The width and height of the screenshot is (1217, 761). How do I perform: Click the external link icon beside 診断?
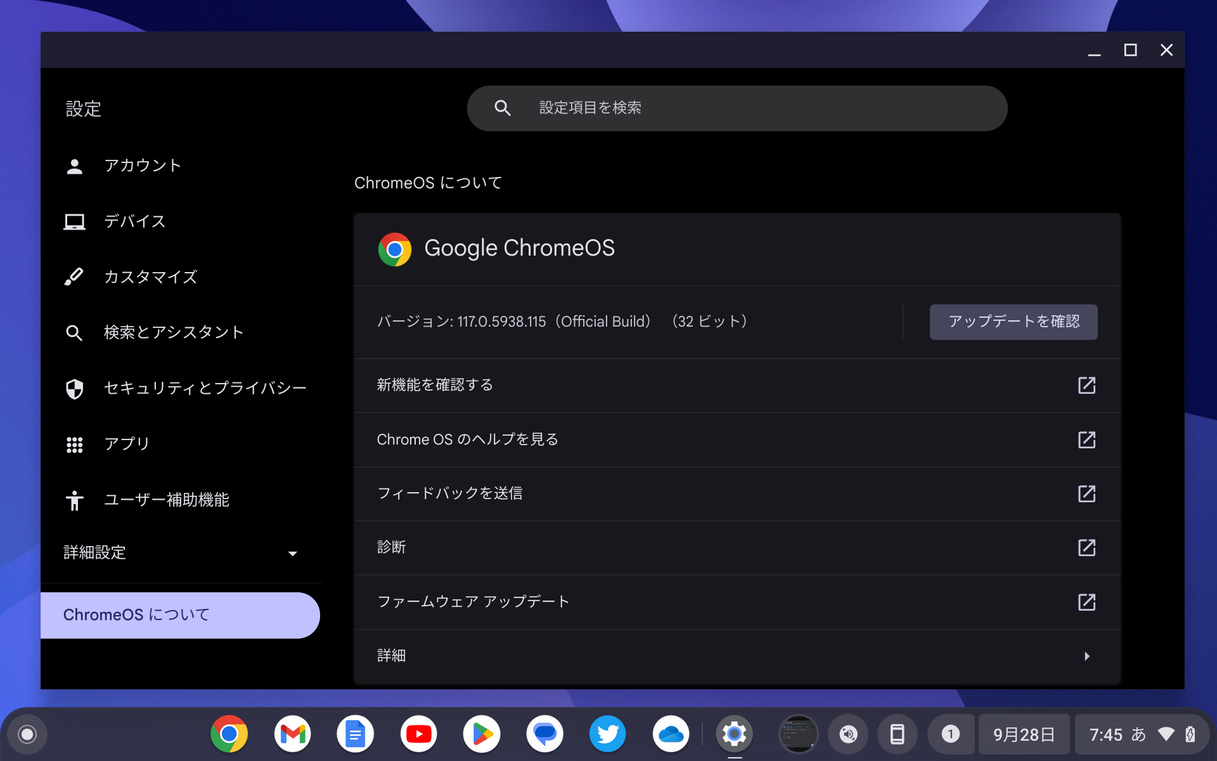[x=1087, y=548]
